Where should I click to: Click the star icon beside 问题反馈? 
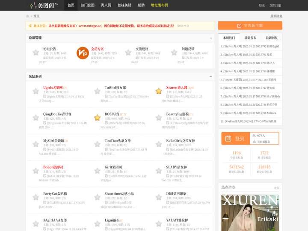point(174,53)
